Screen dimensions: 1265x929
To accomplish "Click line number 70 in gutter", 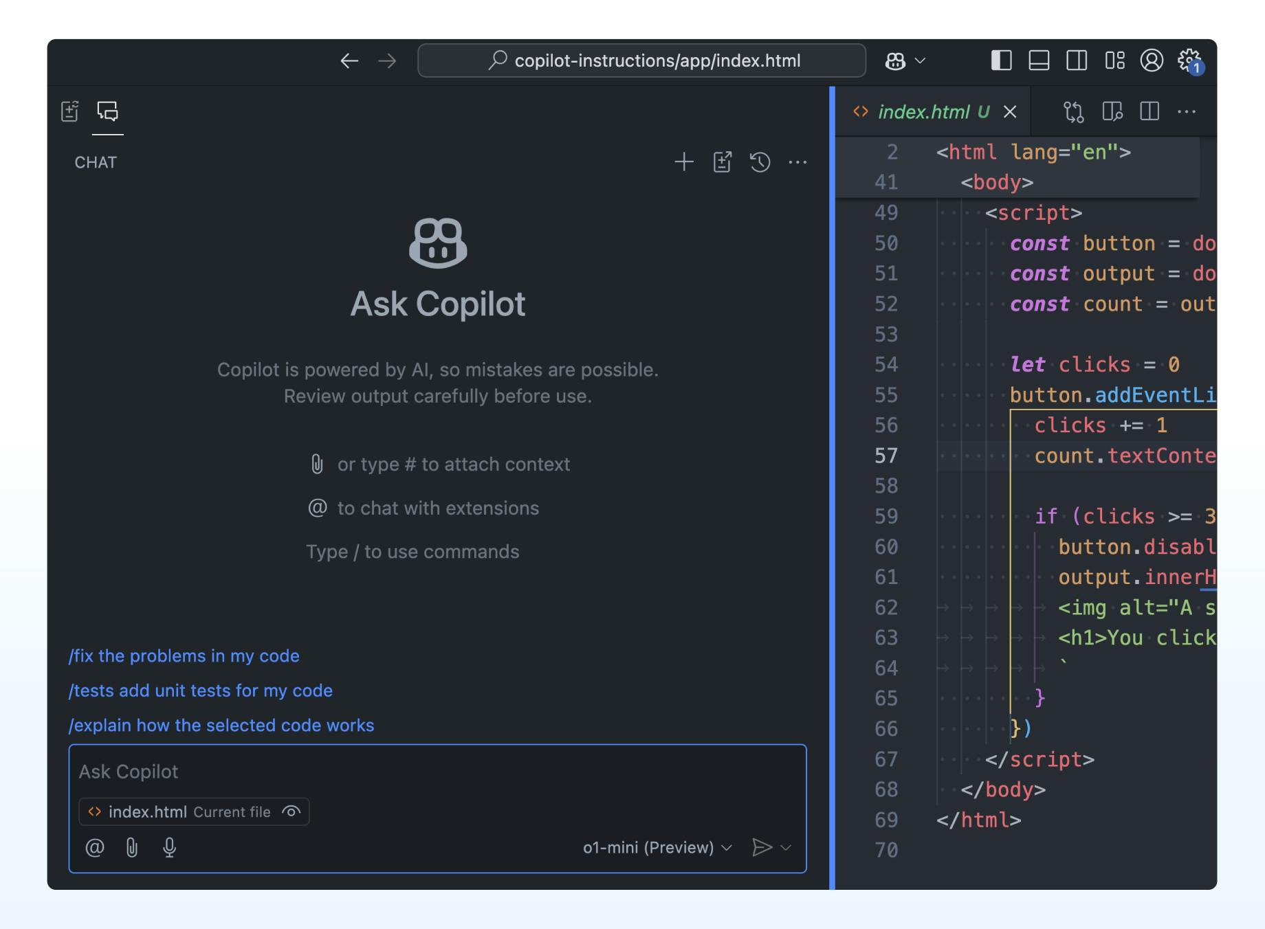I will pos(886,850).
